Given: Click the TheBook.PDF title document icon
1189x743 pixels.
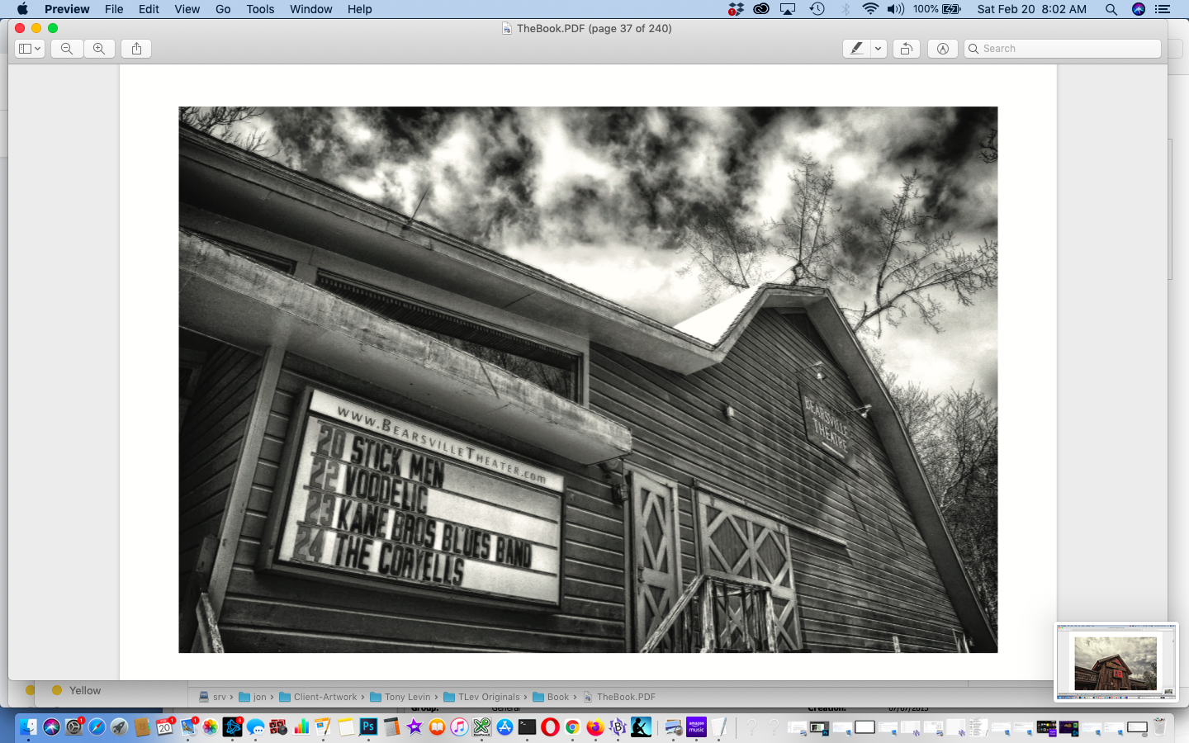Looking at the screenshot, I should point(507,29).
